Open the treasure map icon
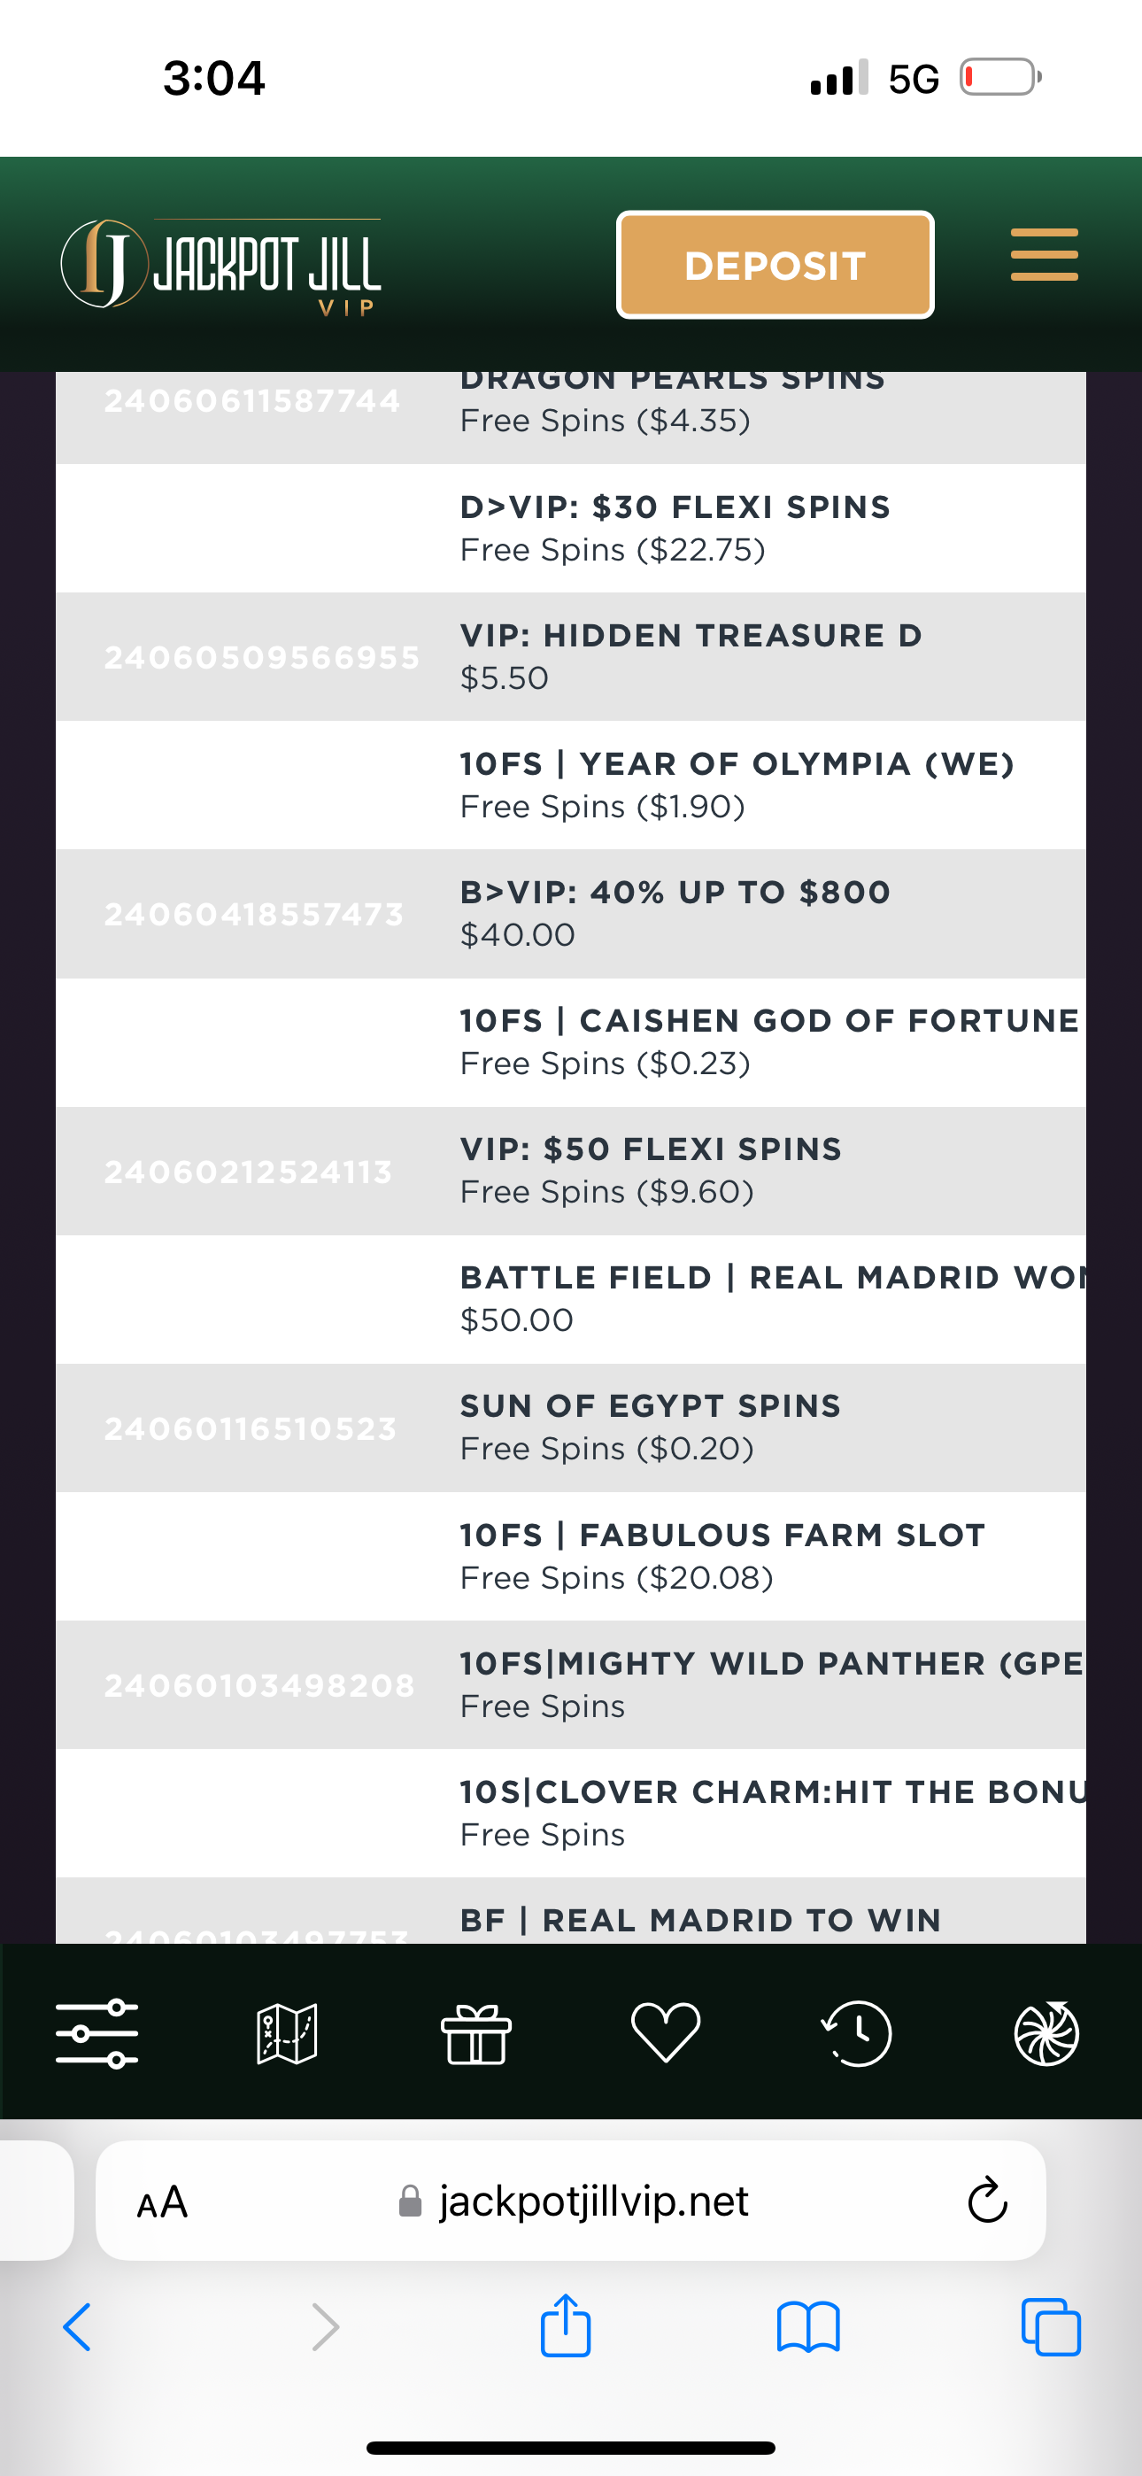The image size is (1142, 2476). tap(287, 2033)
